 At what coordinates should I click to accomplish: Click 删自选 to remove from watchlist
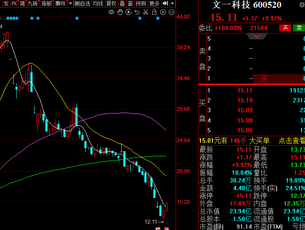[x=83, y=3]
